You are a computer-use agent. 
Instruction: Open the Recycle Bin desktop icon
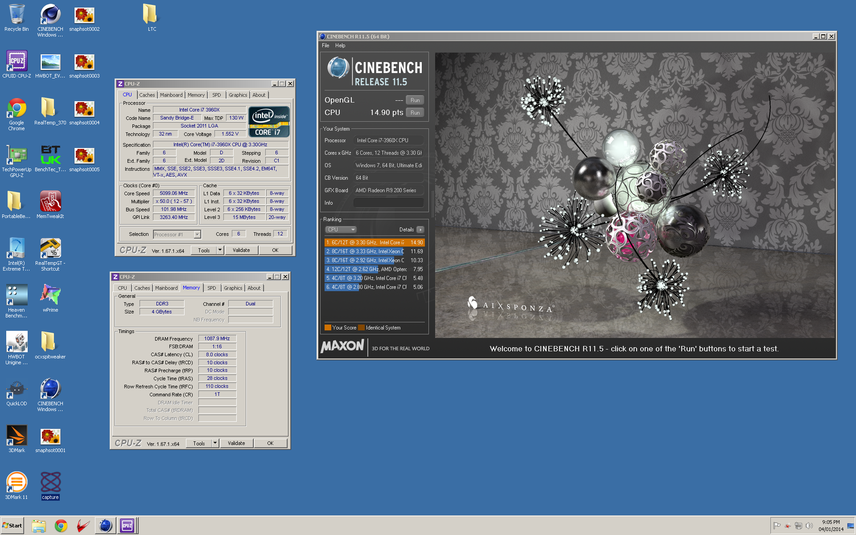(x=16, y=18)
